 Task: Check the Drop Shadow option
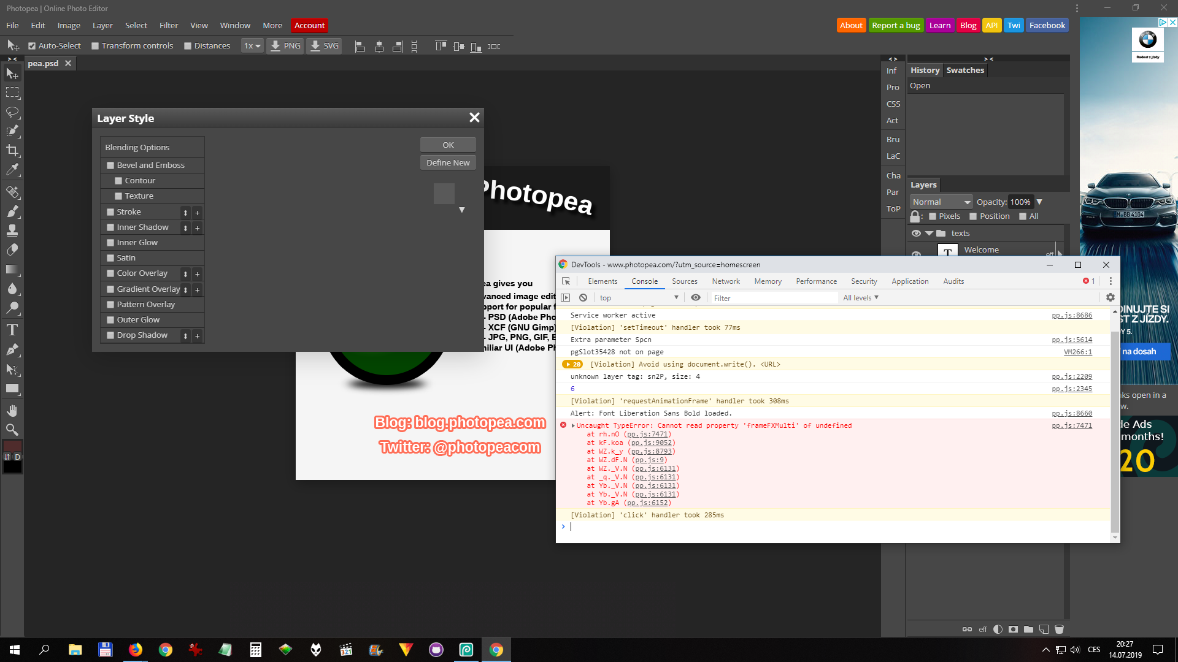110,335
